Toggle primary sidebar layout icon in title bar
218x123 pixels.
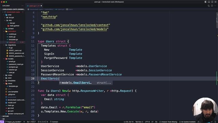click(x=206, y=2)
